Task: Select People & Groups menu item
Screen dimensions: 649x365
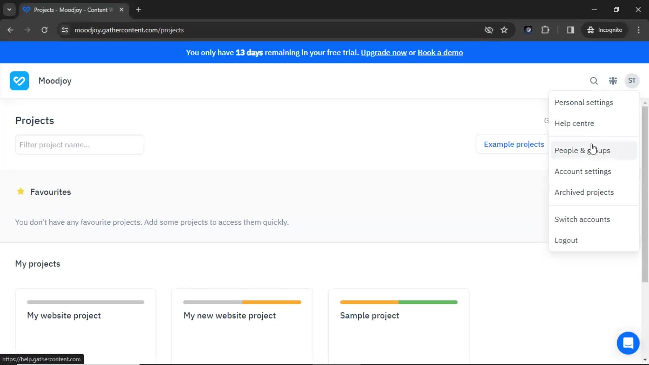Action: (x=582, y=150)
